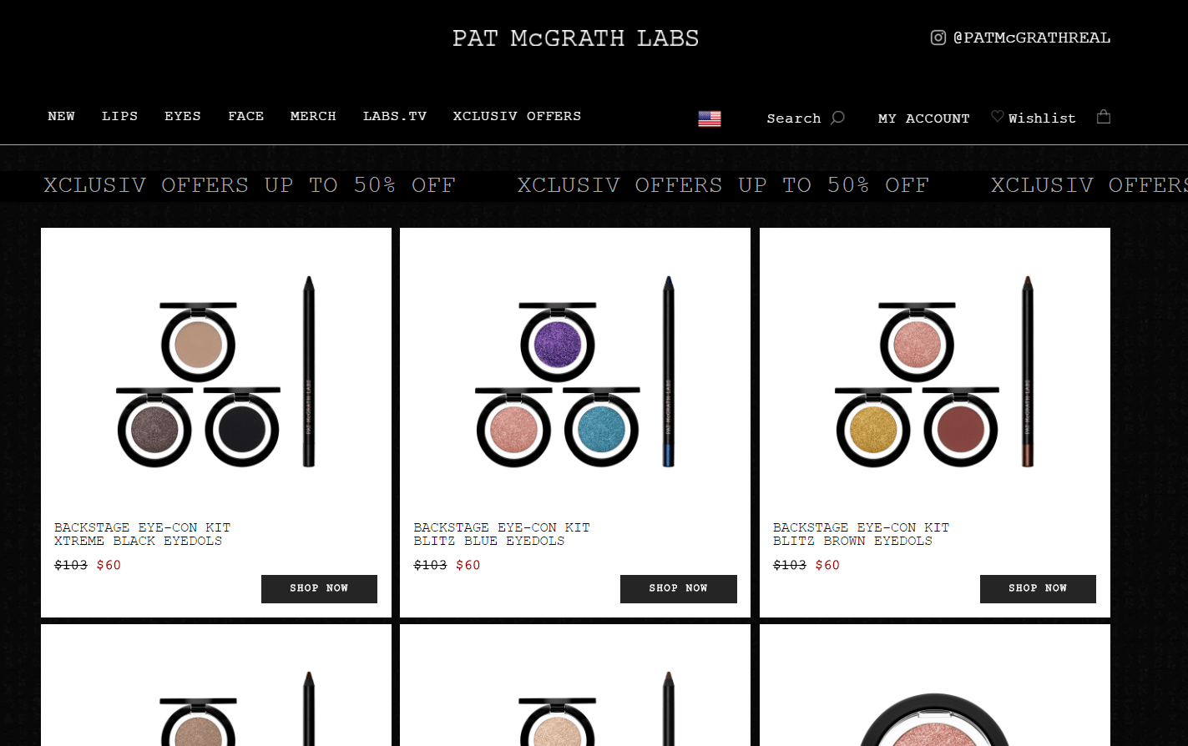Change region using US flag icon
Image resolution: width=1188 pixels, height=746 pixels.
point(710,118)
